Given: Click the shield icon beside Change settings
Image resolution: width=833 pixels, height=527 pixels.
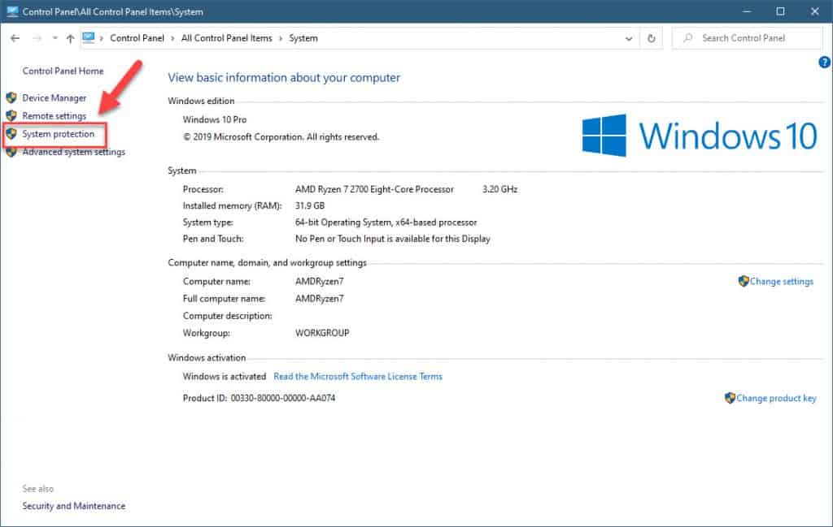Looking at the screenshot, I should [x=744, y=281].
